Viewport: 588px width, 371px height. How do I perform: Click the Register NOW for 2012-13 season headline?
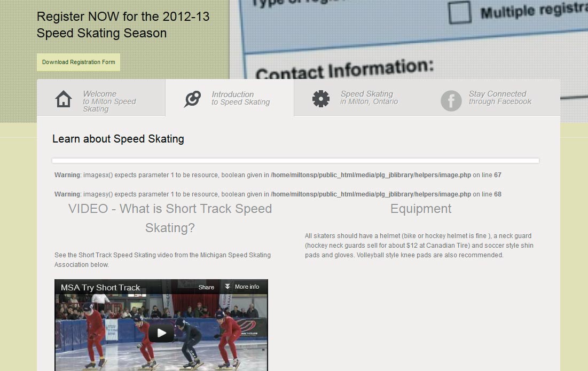123,25
